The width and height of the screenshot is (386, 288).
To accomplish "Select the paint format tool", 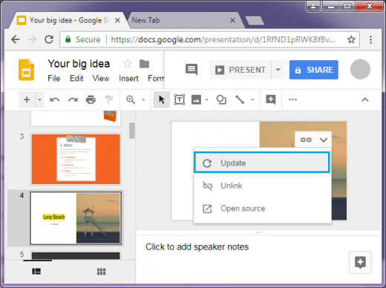I will point(108,99).
